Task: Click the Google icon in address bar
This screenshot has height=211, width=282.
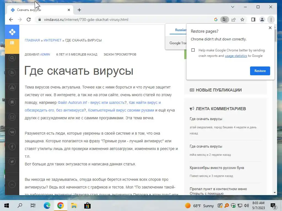Action: click(216, 20)
